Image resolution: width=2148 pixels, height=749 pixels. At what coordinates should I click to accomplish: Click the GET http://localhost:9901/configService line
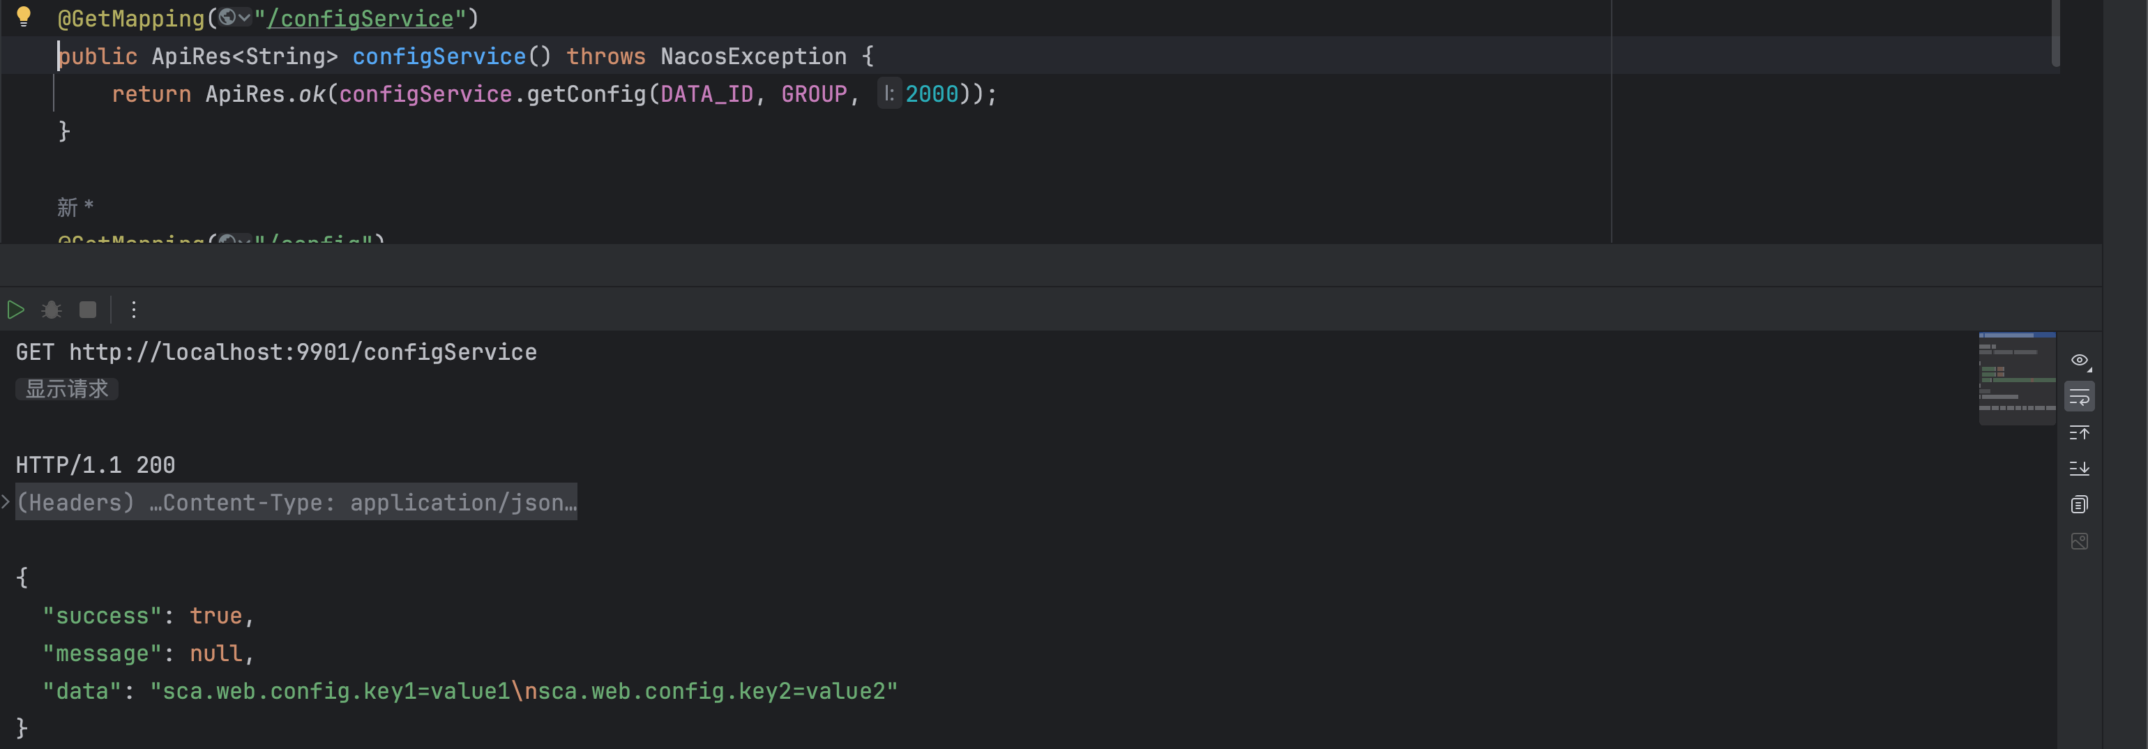click(276, 352)
